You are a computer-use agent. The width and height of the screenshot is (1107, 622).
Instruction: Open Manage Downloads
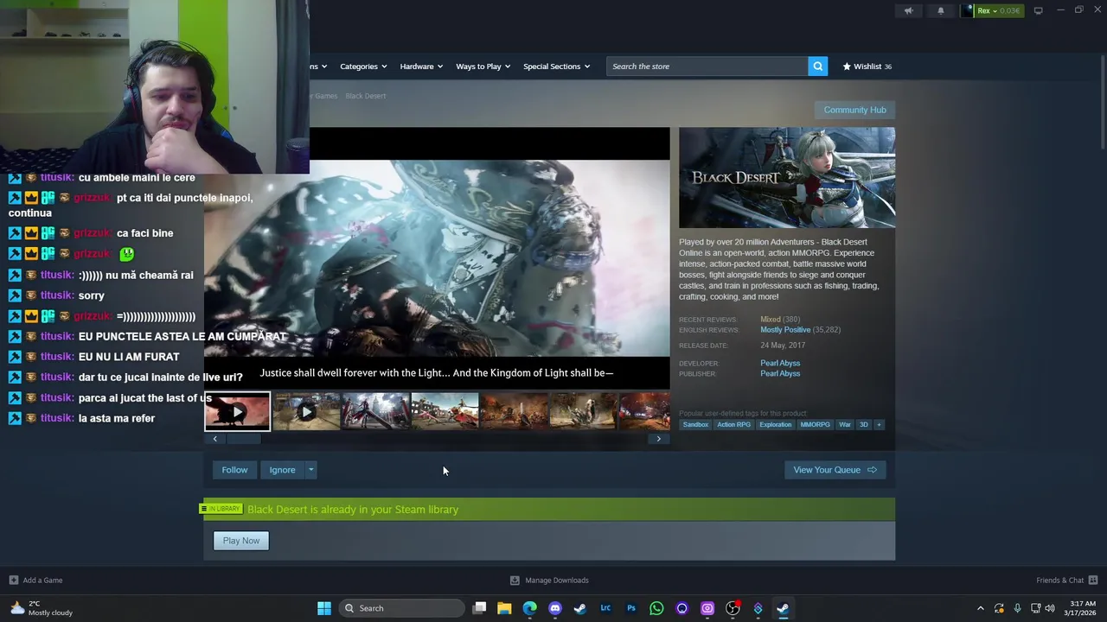pyautogui.click(x=549, y=581)
